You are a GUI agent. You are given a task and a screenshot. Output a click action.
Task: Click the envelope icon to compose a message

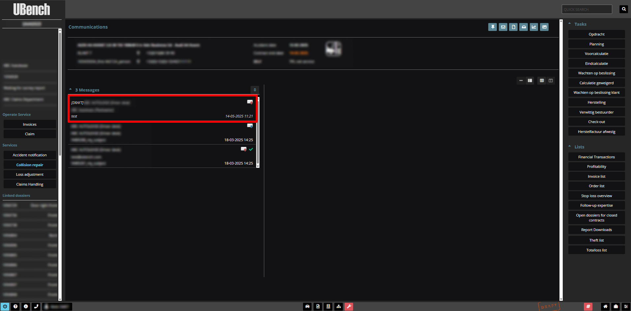[x=503, y=27]
